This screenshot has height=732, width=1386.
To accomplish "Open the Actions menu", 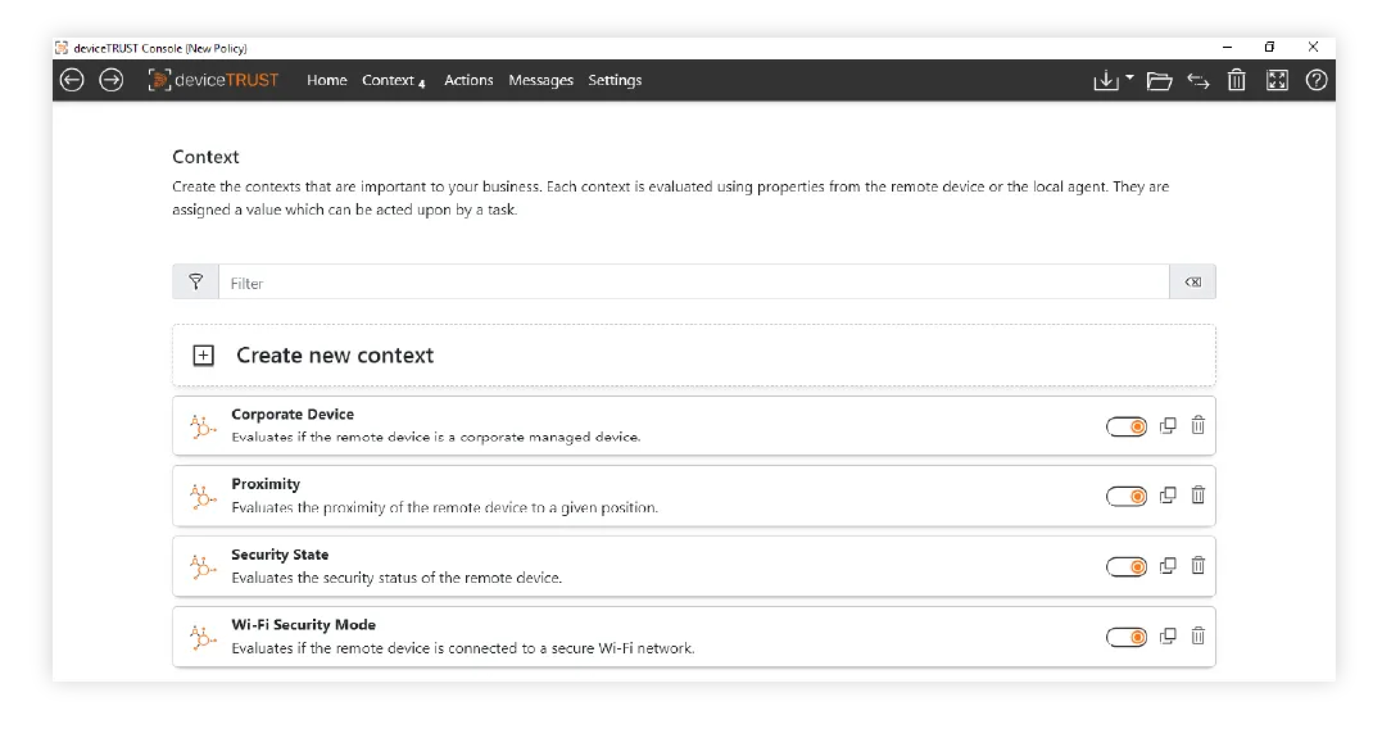I will point(468,80).
